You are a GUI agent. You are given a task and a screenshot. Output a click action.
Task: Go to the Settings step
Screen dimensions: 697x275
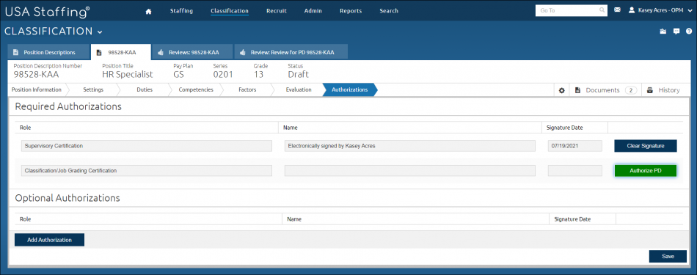click(93, 89)
